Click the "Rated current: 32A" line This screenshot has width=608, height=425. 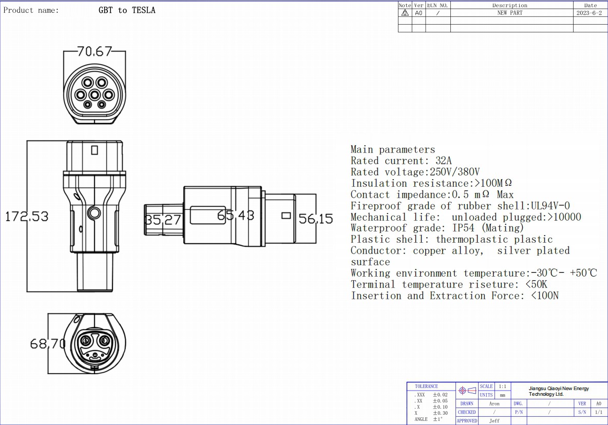pos(401,161)
